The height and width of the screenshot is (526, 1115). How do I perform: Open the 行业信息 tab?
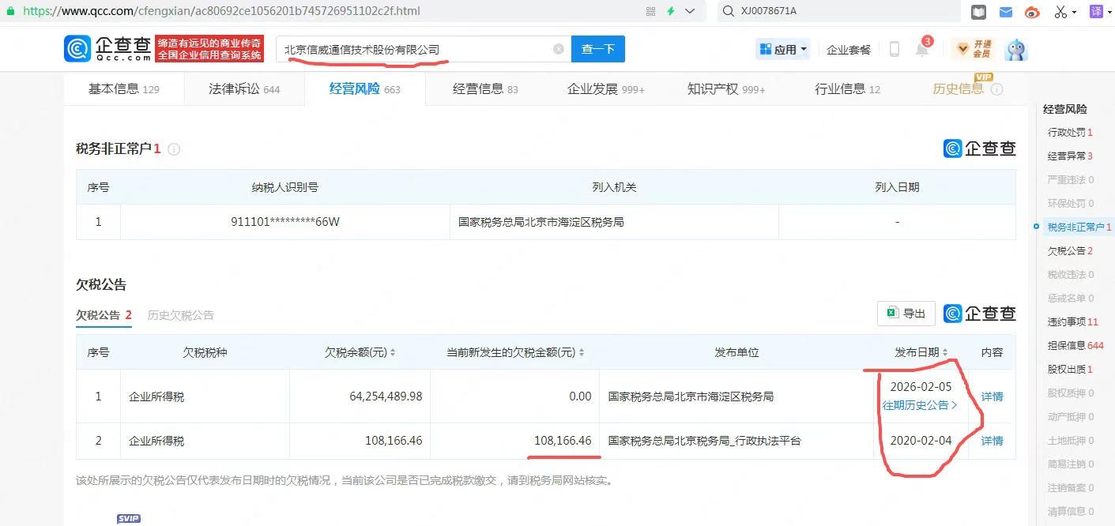pyautogui.click(x=846, y=89)
